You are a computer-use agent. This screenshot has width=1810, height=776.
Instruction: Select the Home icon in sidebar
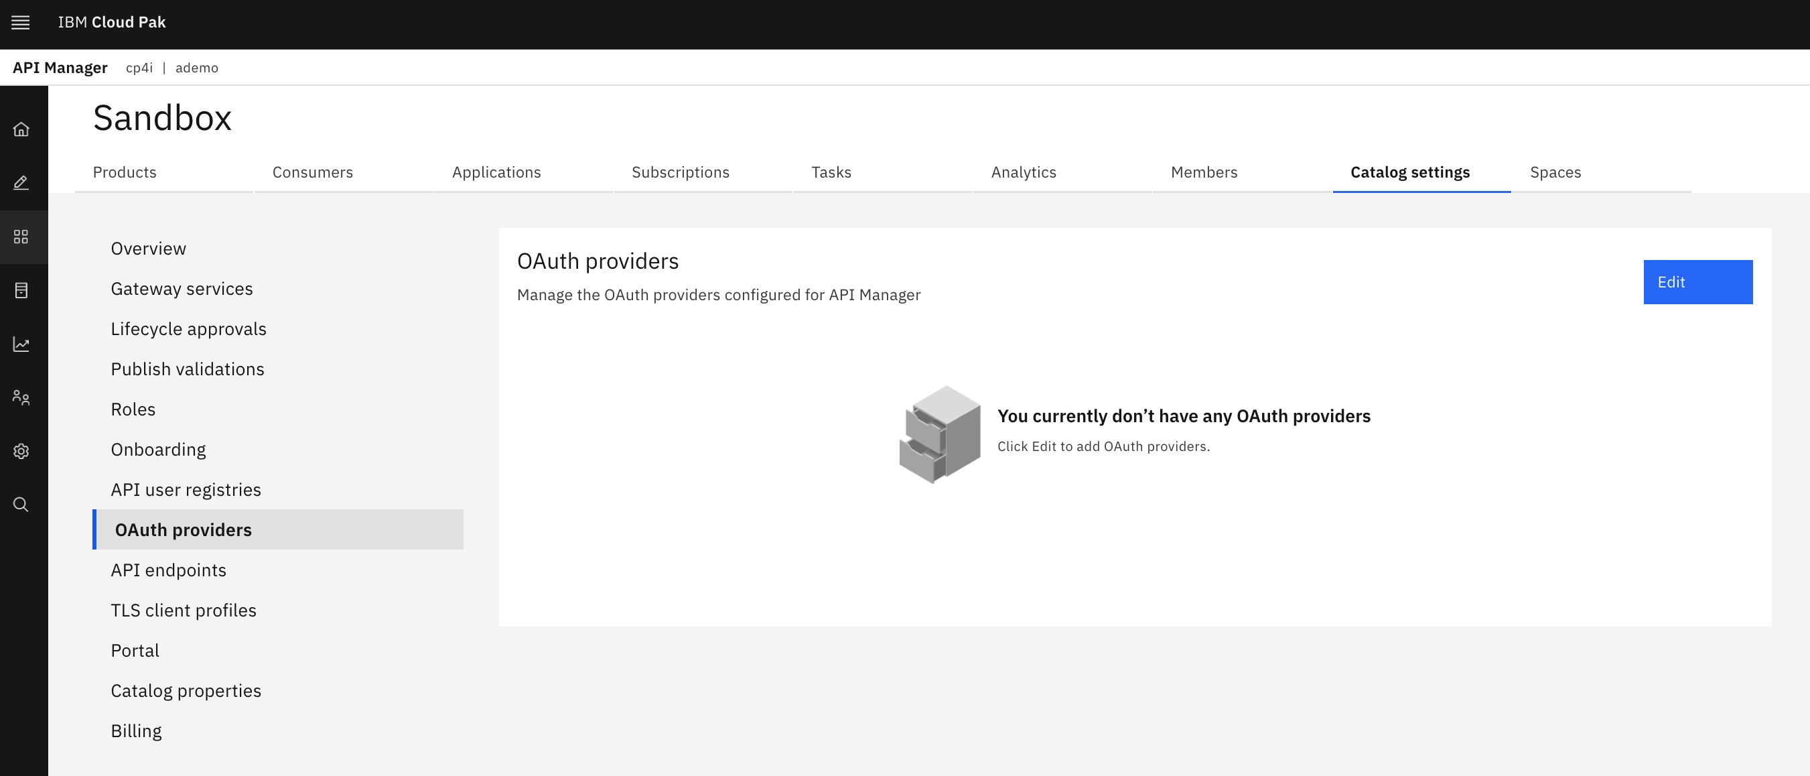[21, 130]
